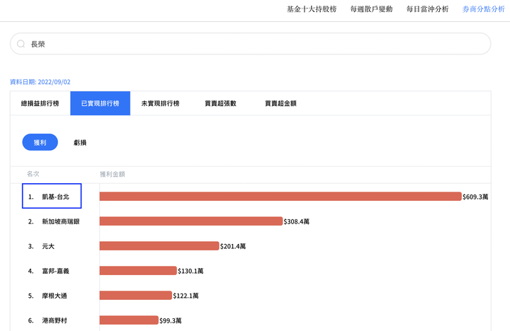Click the search magnifier icon
The image size is (510, 331).
pyautogui.click(x=21, y=44)
